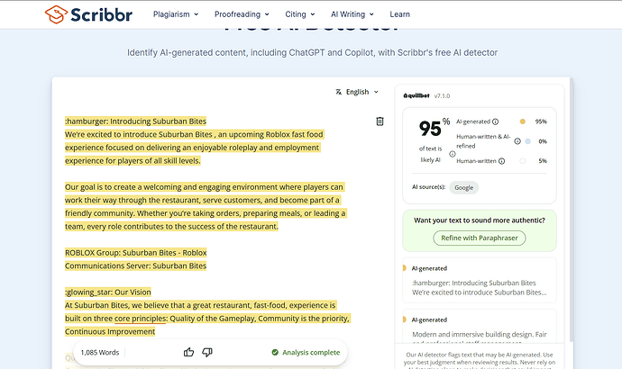Click 'Communications Server: Suburban Bites' line

coord(135,265)
